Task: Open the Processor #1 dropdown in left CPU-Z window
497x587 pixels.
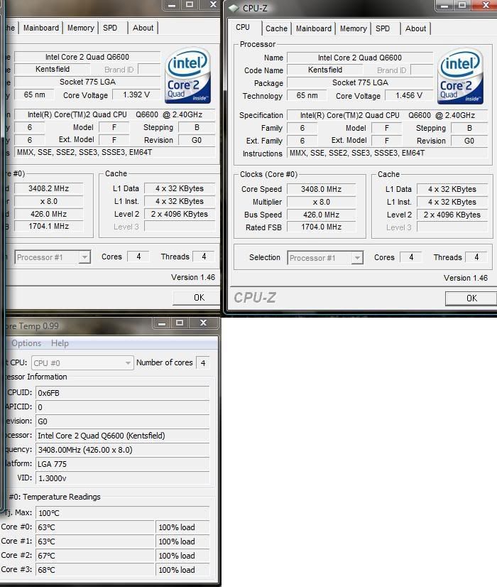Action: 84,257
